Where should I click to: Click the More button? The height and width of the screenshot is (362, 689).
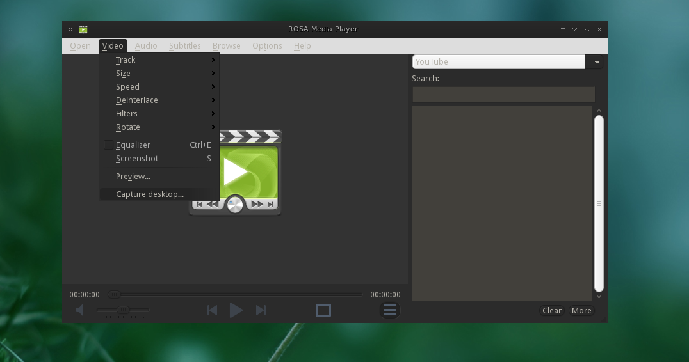point(581,311)
